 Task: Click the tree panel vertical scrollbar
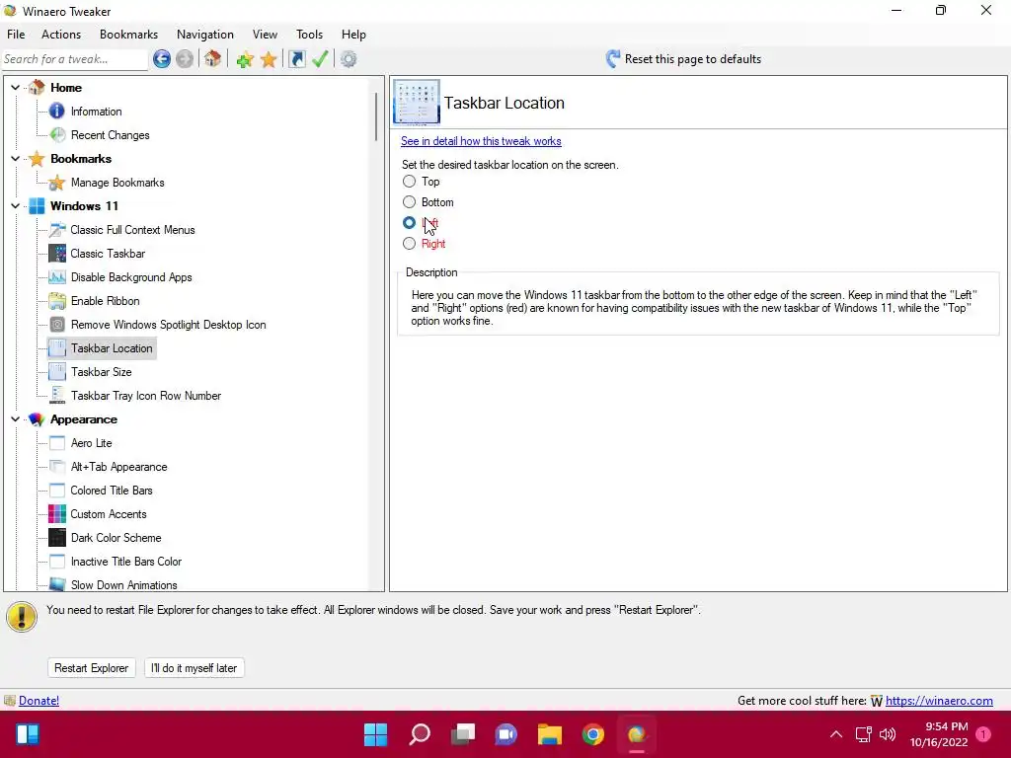coord(376,116)
